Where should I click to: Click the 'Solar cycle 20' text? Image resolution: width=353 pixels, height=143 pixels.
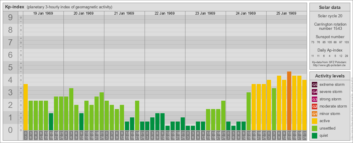tap(329, 16)
